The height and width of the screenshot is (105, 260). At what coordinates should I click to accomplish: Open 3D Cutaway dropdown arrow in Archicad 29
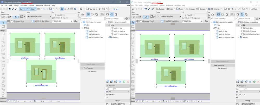(221, 9)
